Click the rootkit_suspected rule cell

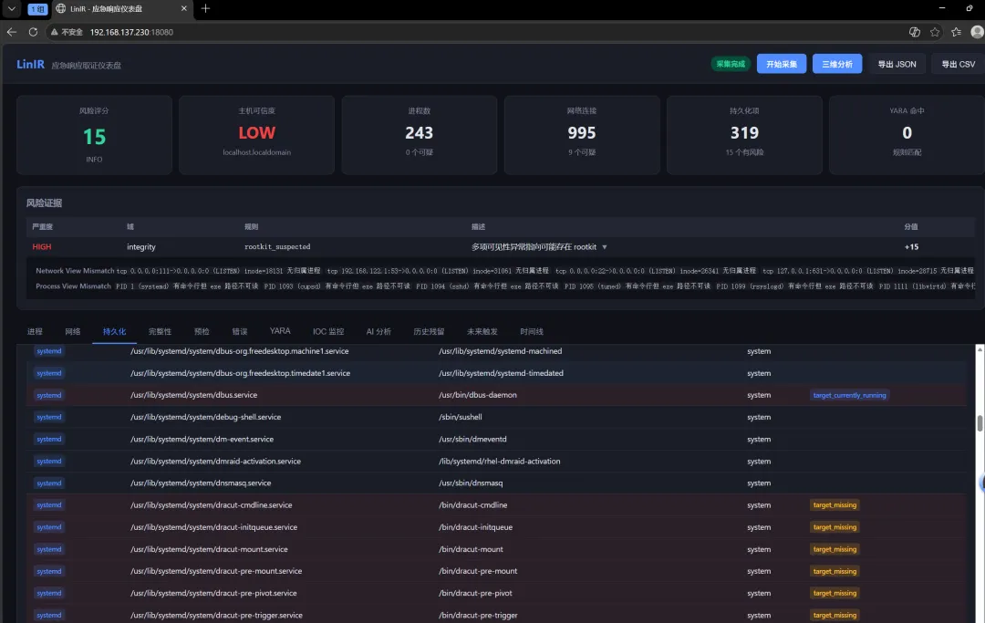tap(277, 247)
